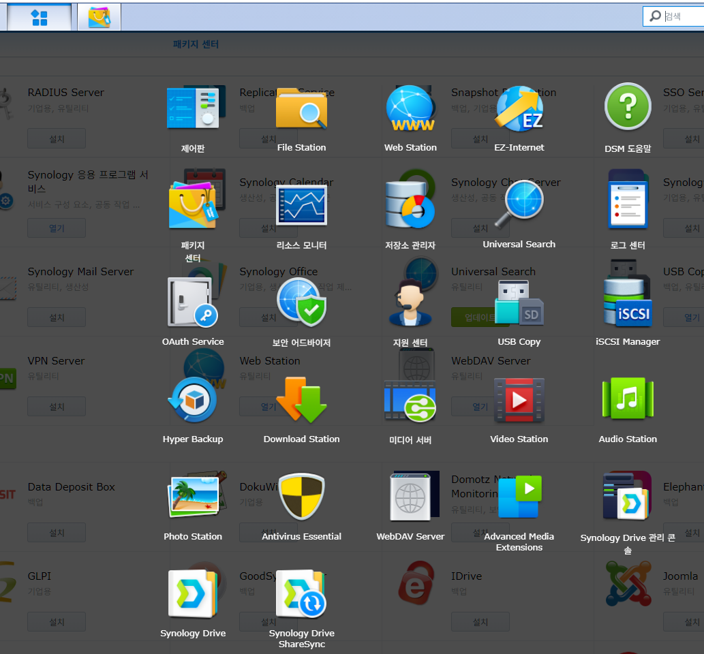Select Data Deposit Box package name

pyautogui.click(x=71, y=487)
